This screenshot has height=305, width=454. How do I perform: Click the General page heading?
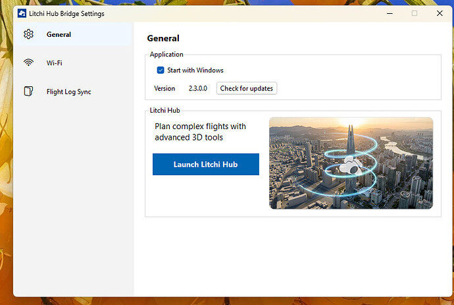point(163,38)
